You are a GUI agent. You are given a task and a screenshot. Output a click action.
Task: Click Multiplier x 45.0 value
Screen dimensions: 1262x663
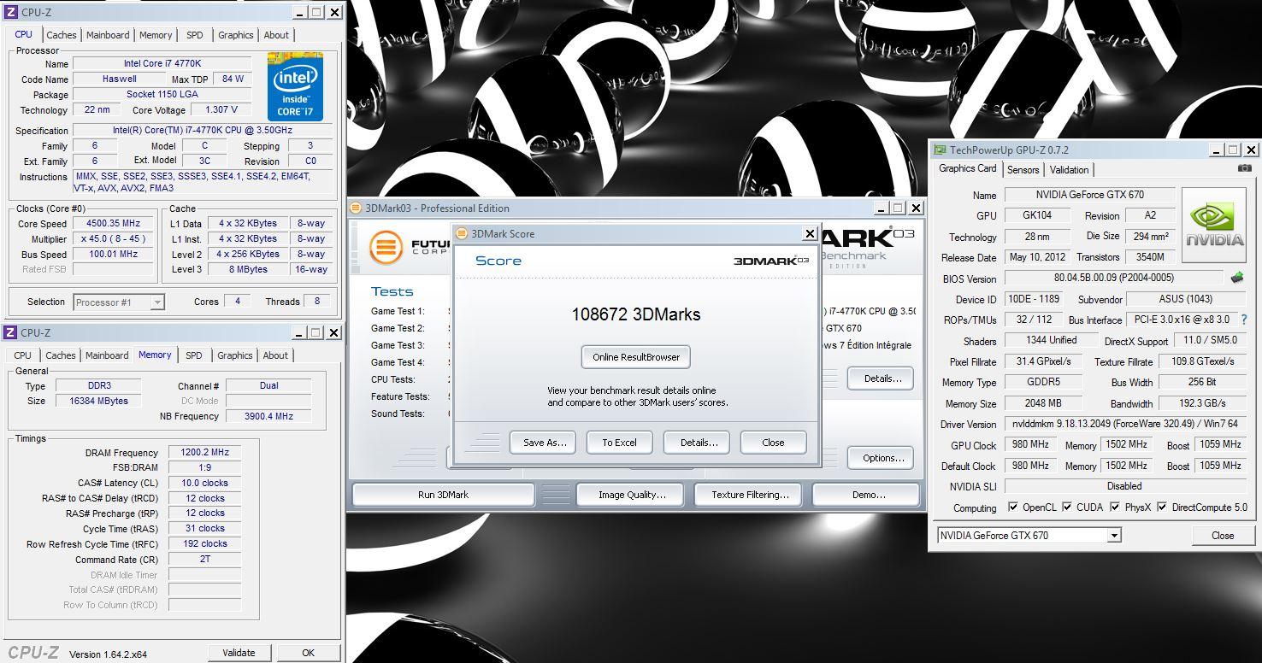click(x=114, y=239)
